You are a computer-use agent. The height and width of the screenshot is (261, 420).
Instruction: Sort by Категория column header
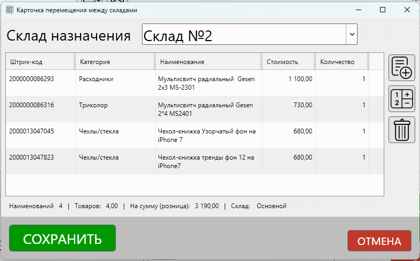[115, 62]
